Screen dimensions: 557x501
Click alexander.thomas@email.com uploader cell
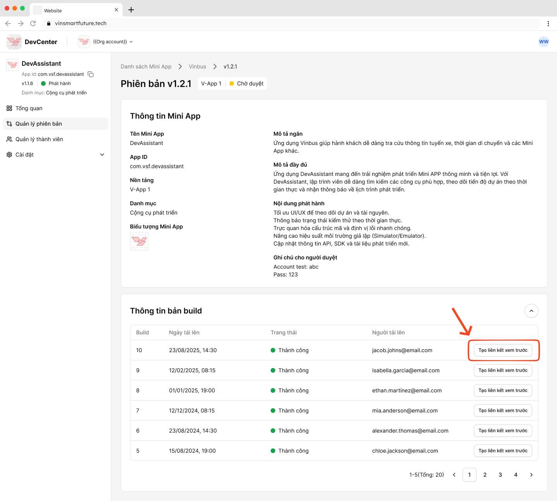click(x=410, y=431)
